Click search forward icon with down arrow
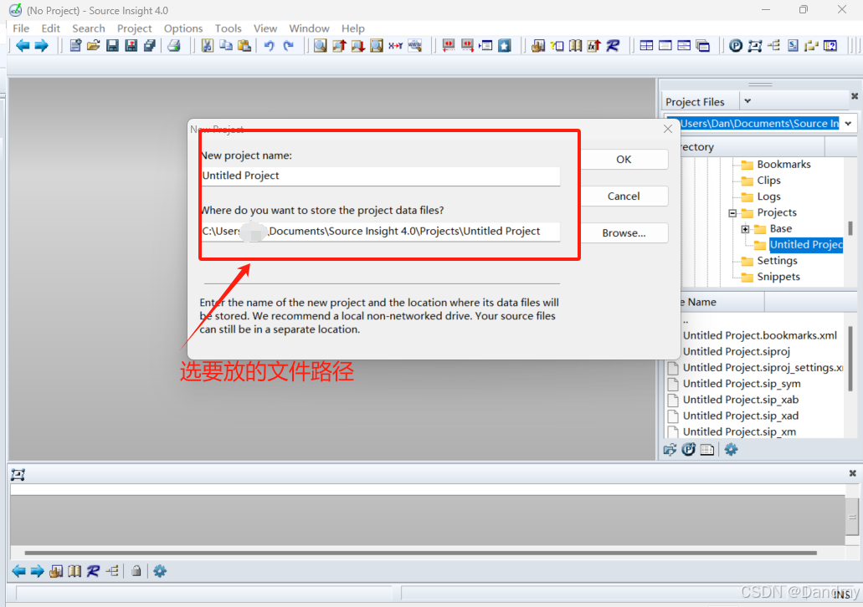Viewport: 863px width, 607px height. click(x=357, y=46)
